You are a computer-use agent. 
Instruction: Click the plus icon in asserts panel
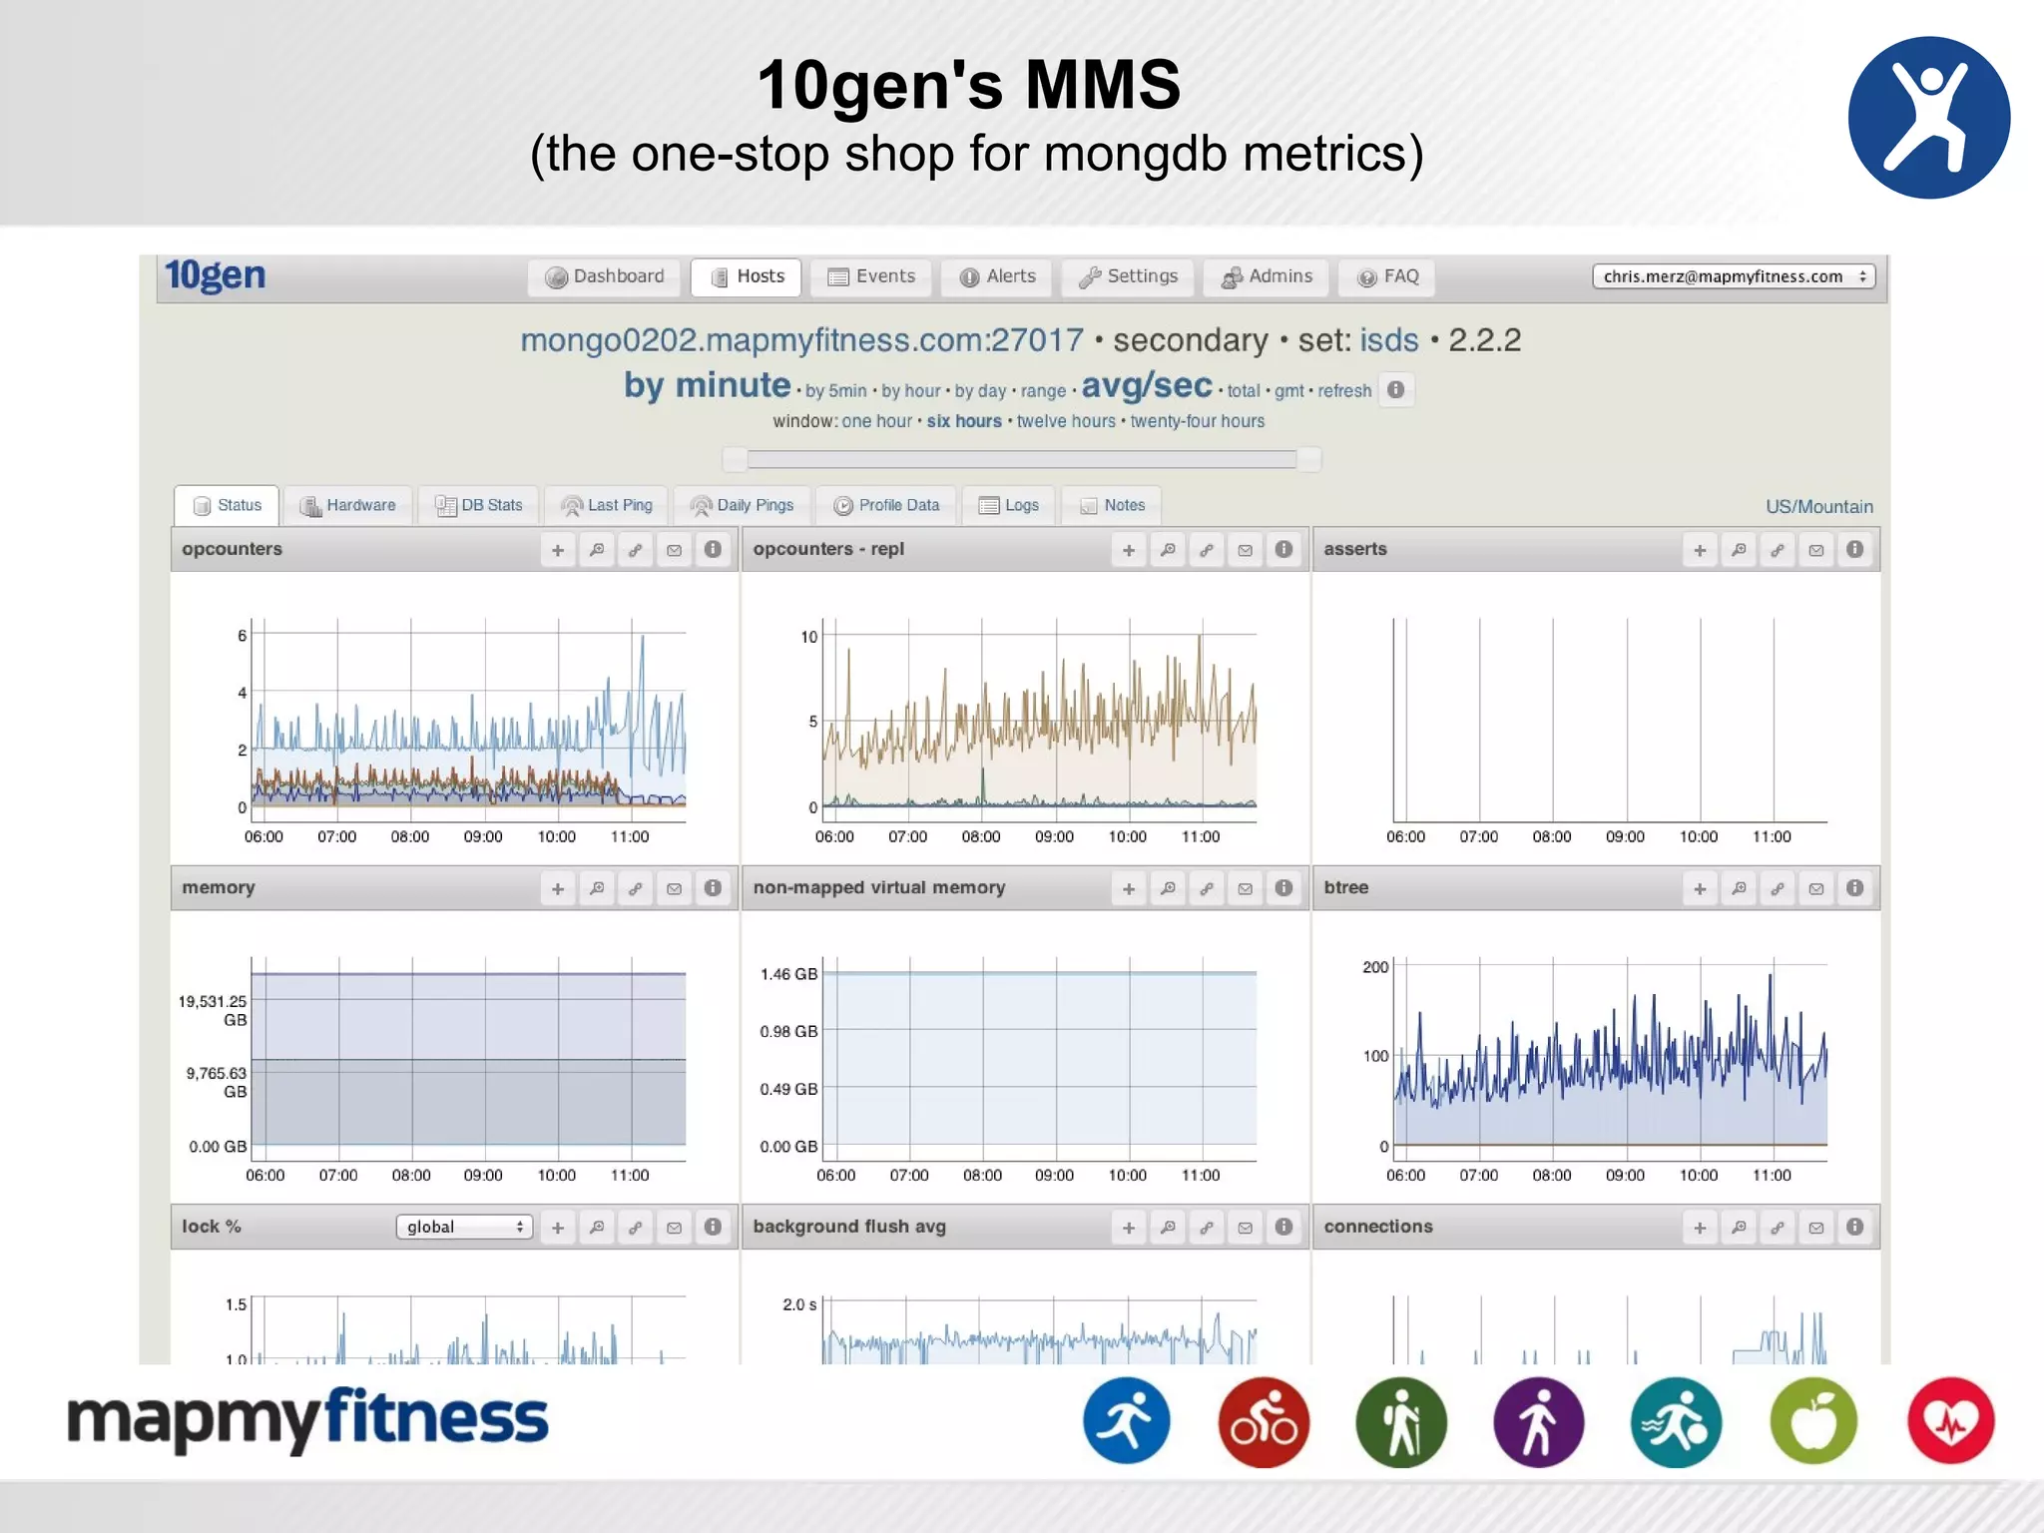1700,550
